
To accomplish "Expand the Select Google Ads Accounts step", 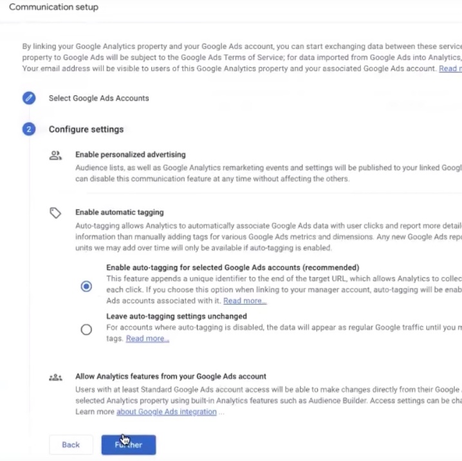I will click(x=98, y=98).
